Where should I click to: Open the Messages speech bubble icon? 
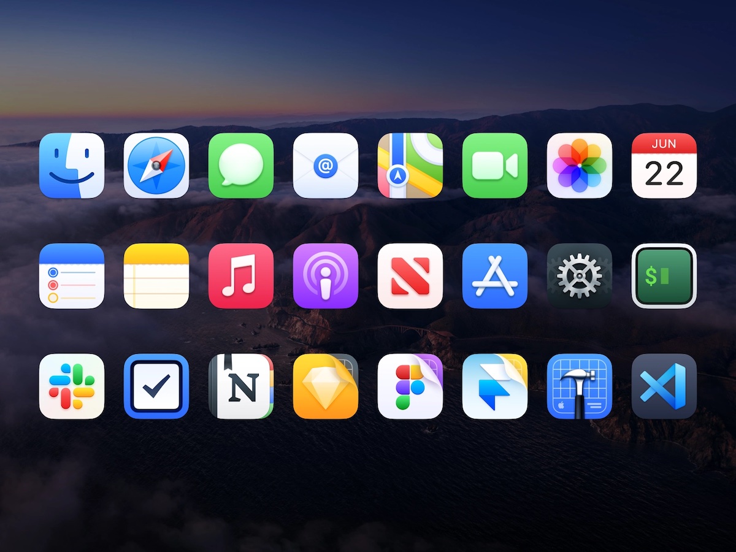(x=241, y=166)
